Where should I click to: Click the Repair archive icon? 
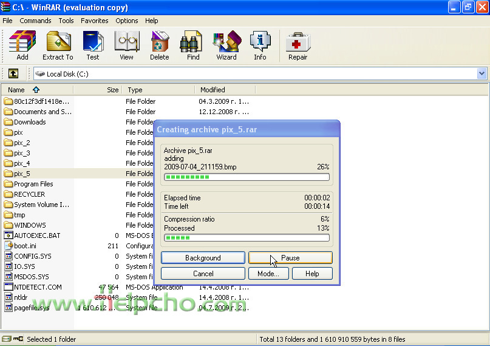point(298,46)
